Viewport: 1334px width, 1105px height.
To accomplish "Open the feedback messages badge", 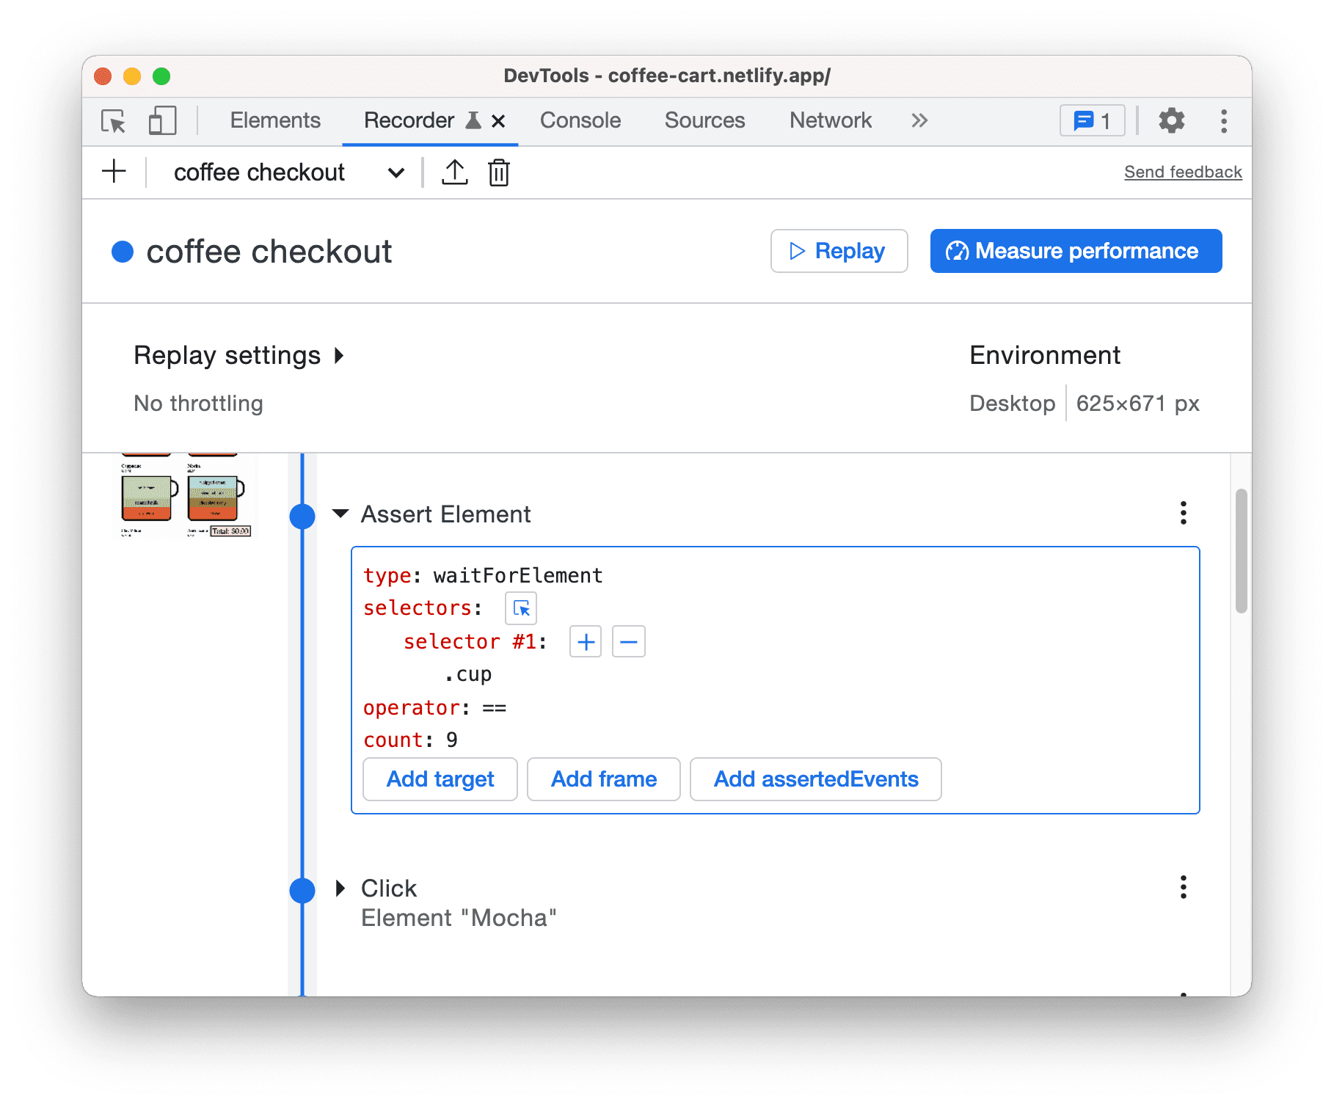I will point(1092,120).
